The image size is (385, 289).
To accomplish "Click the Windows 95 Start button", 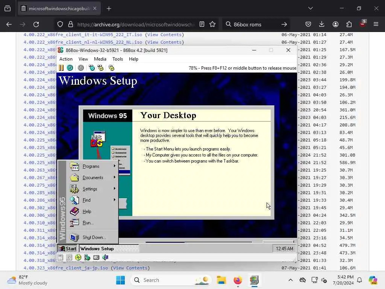I will click(68, 249).
